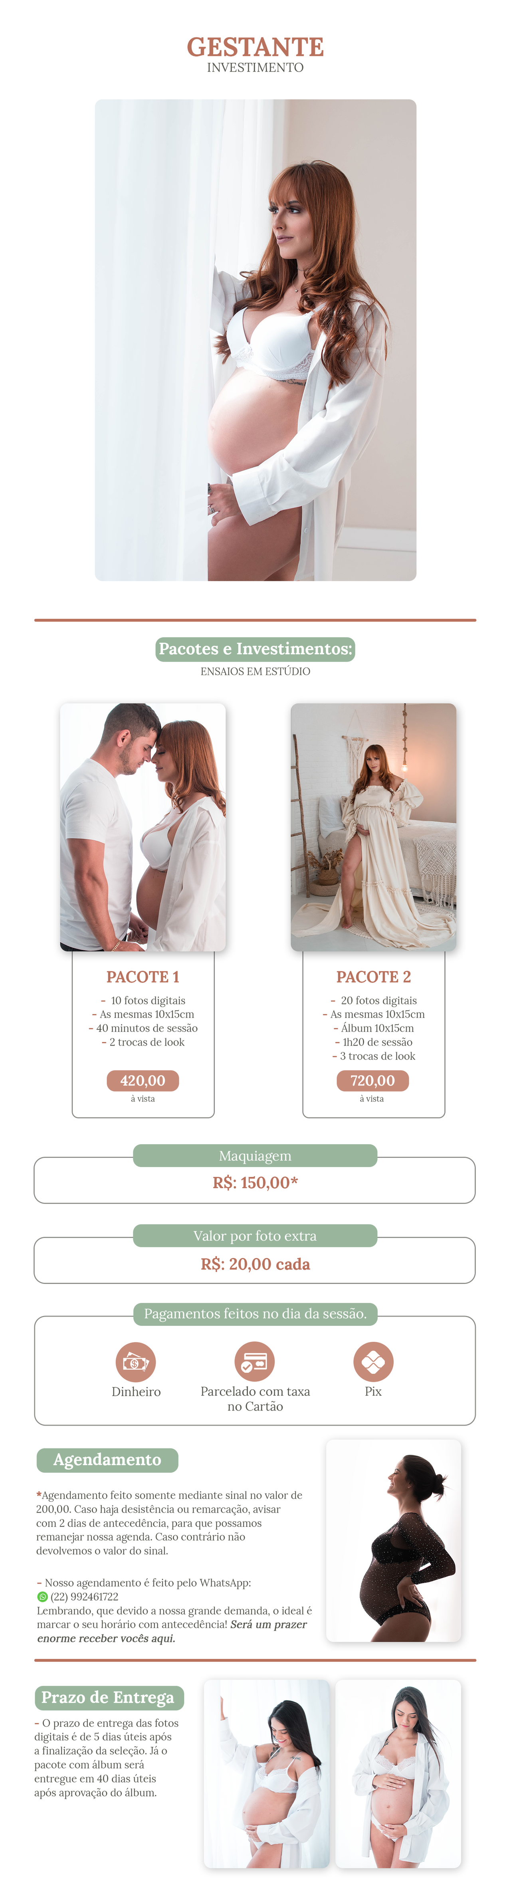Click the PACOTE 1 title
This screenshot has height=1892, width=511.
pos(143,977)
